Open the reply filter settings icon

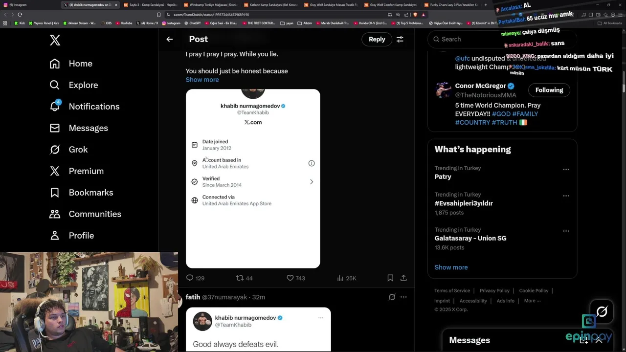400,39
